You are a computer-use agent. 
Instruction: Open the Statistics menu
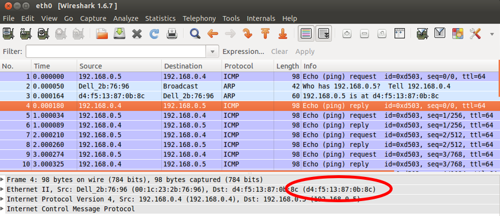coord(160,18)
